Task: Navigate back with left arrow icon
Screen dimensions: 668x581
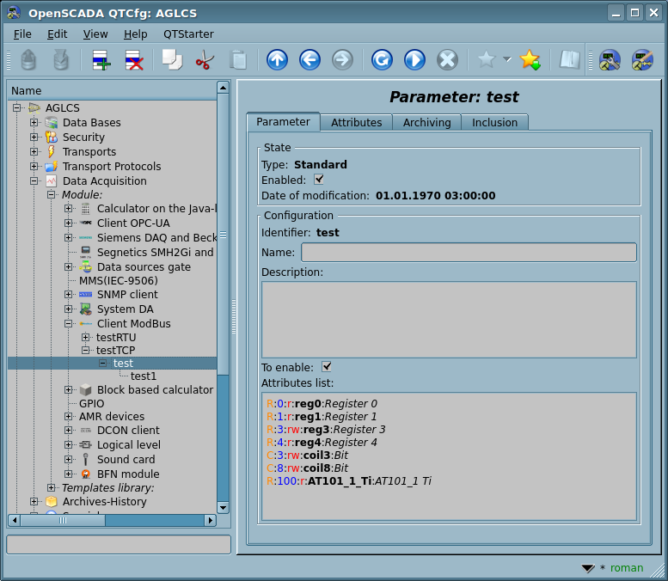Action: click(x=309, y=60)
